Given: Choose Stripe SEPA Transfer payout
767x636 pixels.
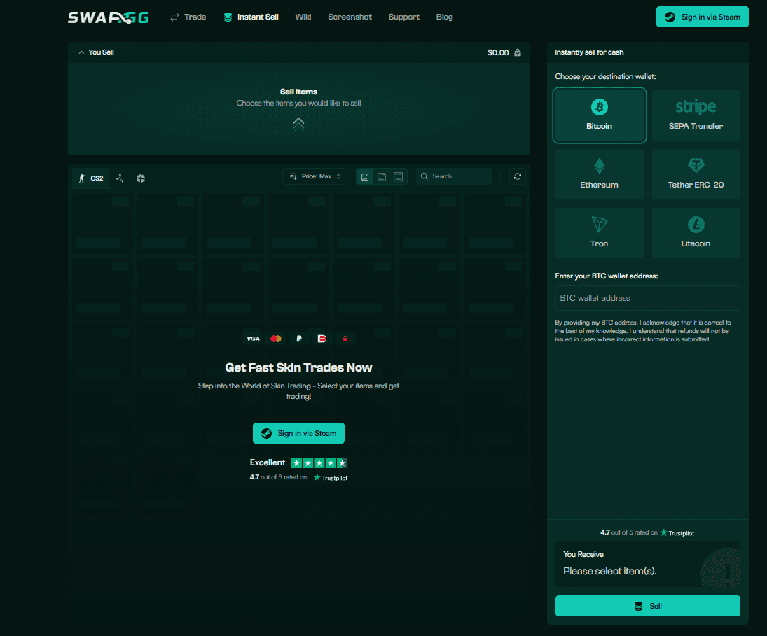Looking at the screenshot, I should point(696,115).
